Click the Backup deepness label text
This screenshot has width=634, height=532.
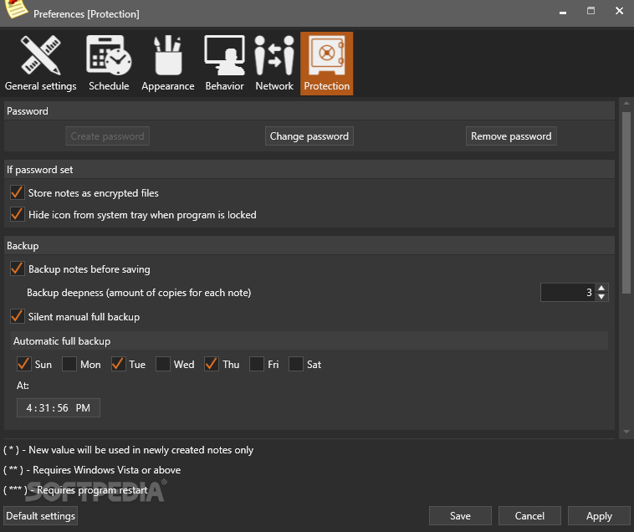[139, 293]
